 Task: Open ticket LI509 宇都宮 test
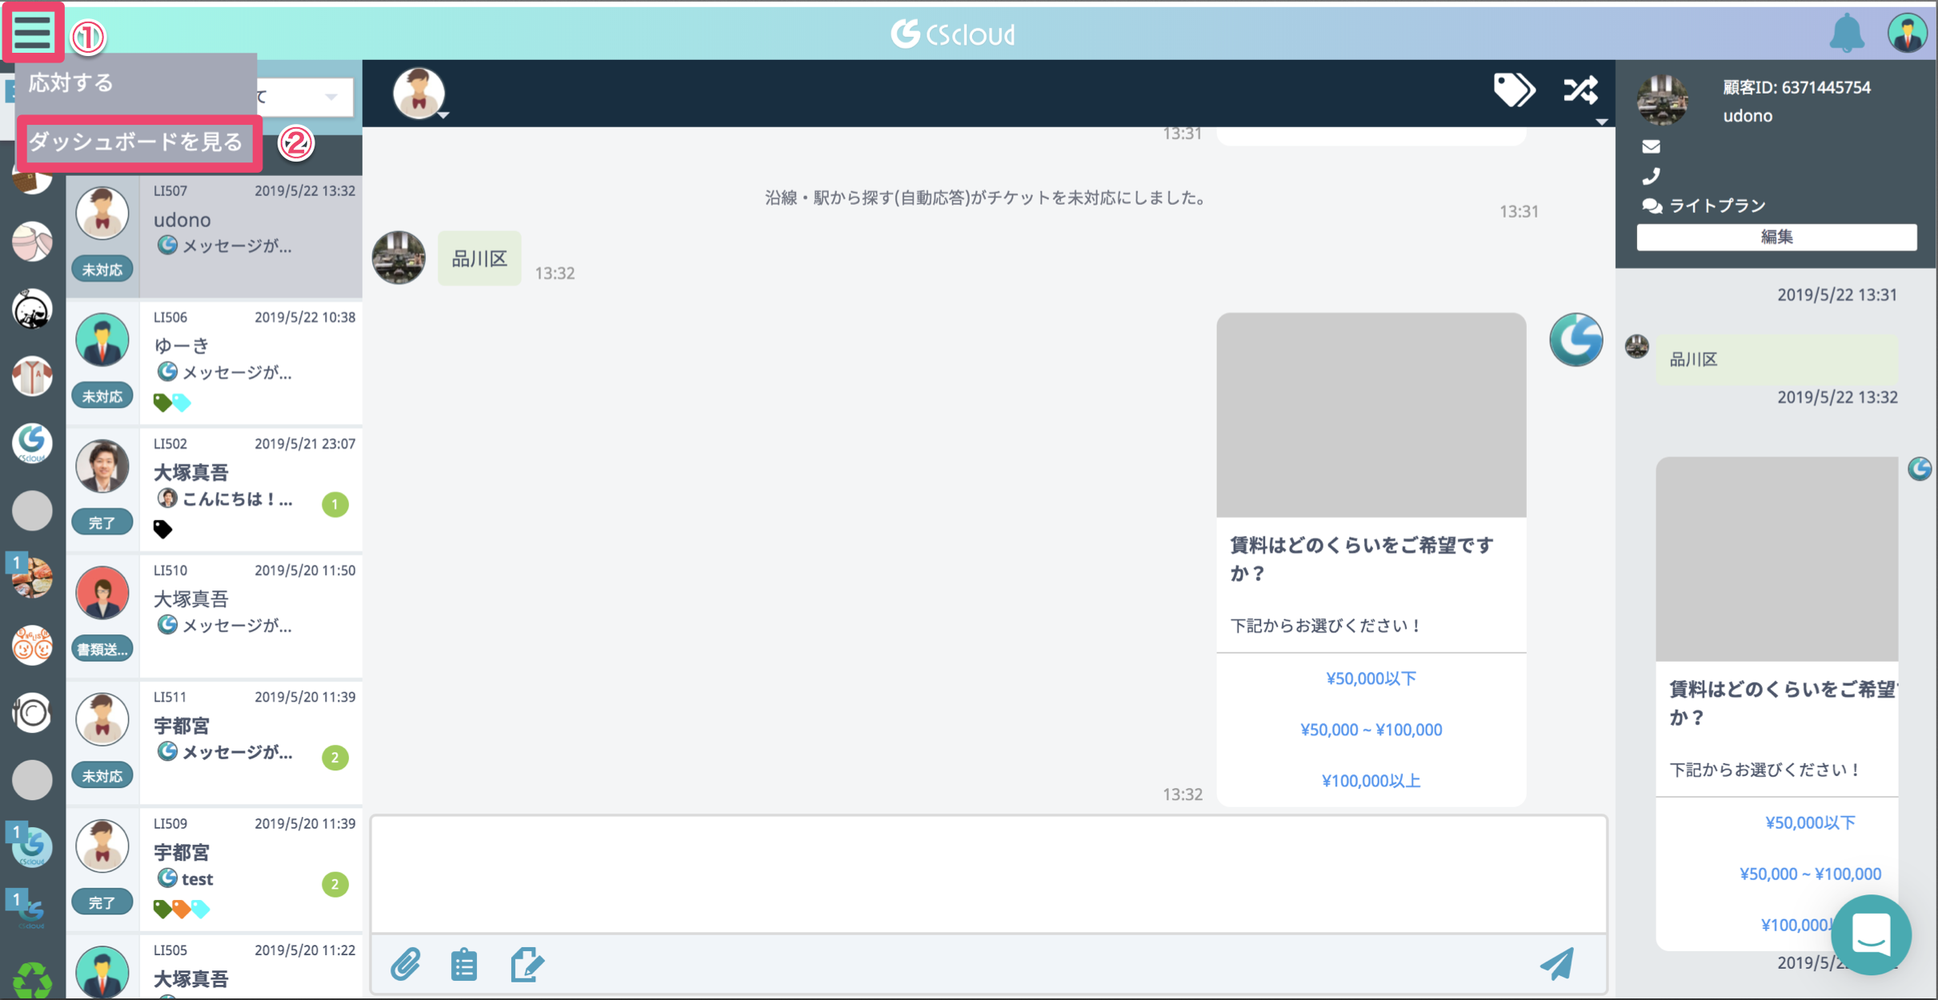click(214, 869)
